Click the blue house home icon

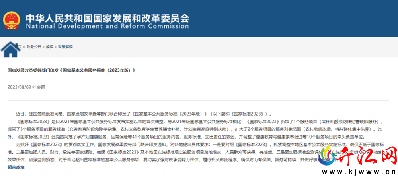10,49
